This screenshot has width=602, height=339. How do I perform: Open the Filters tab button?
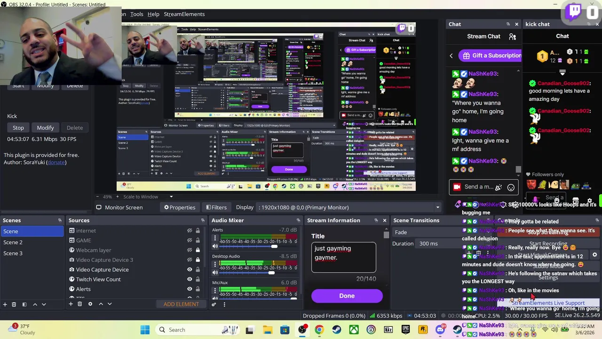(216, 207)
